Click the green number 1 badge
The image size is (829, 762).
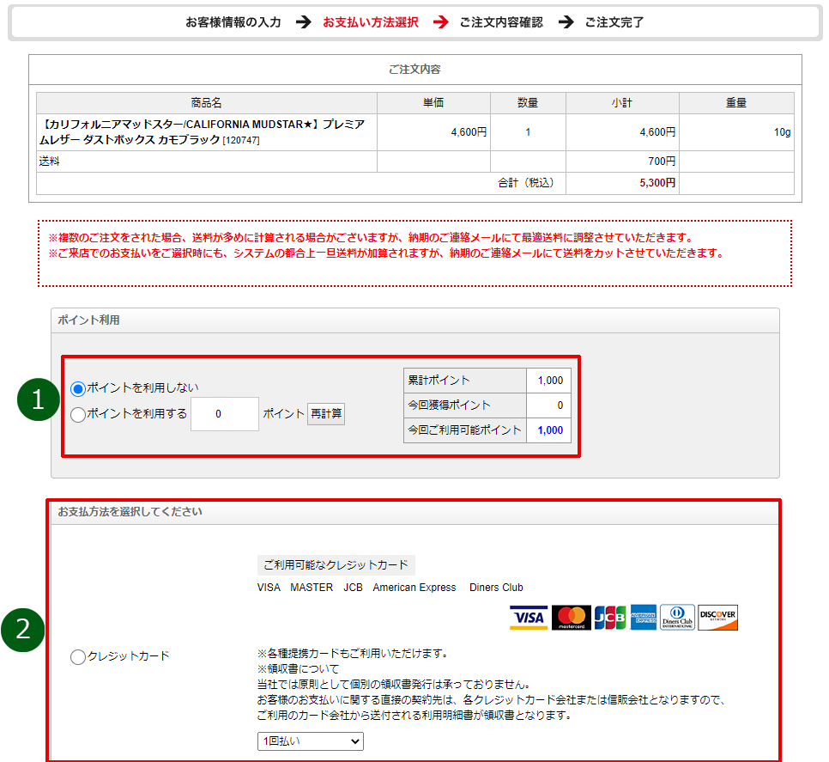(x=37, y=400)
